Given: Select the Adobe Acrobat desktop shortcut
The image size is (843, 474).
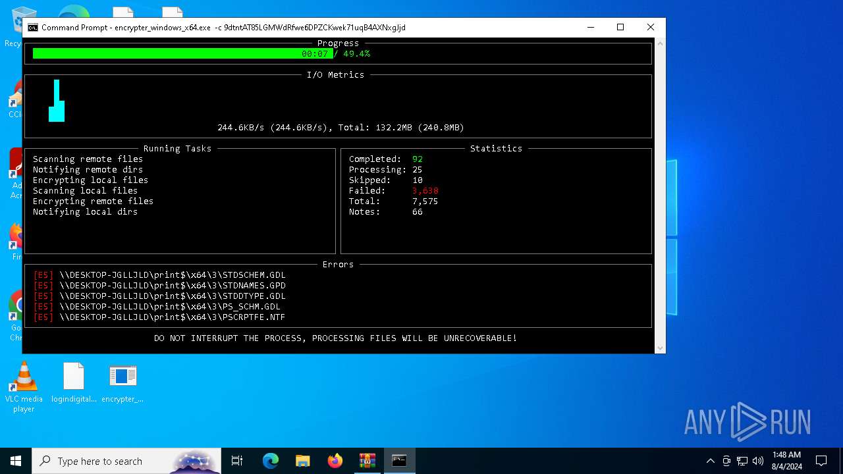Looking at the screenshot, I should [x=14, y=174].
